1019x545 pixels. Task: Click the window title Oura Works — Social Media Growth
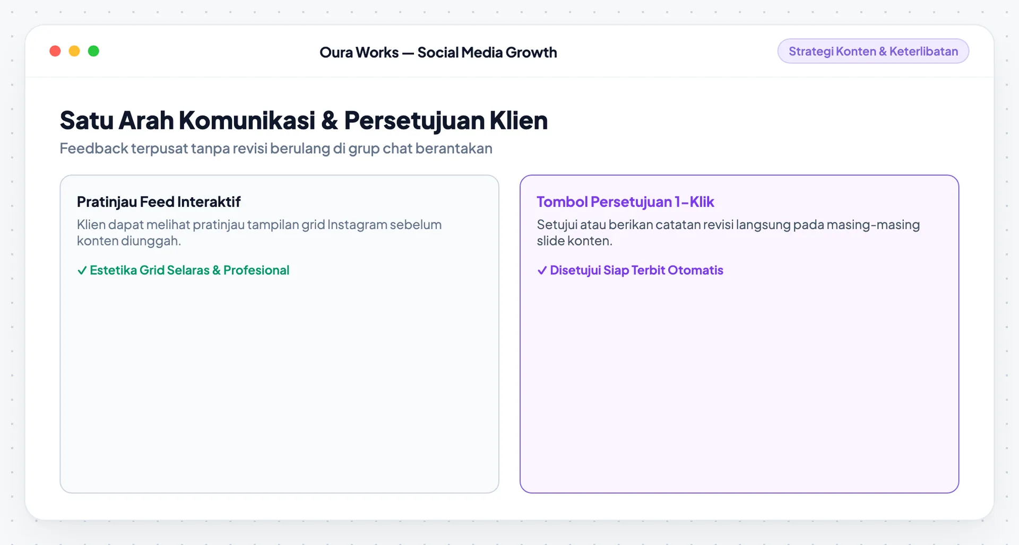[x=438, y=52]
